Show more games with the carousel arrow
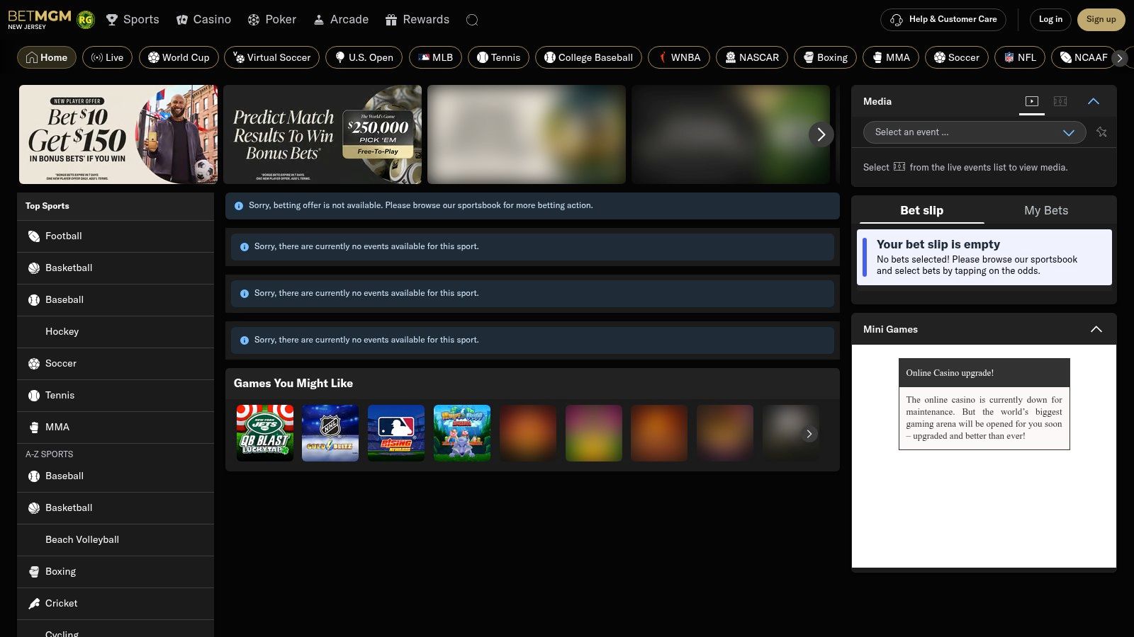 pos(809,434)
